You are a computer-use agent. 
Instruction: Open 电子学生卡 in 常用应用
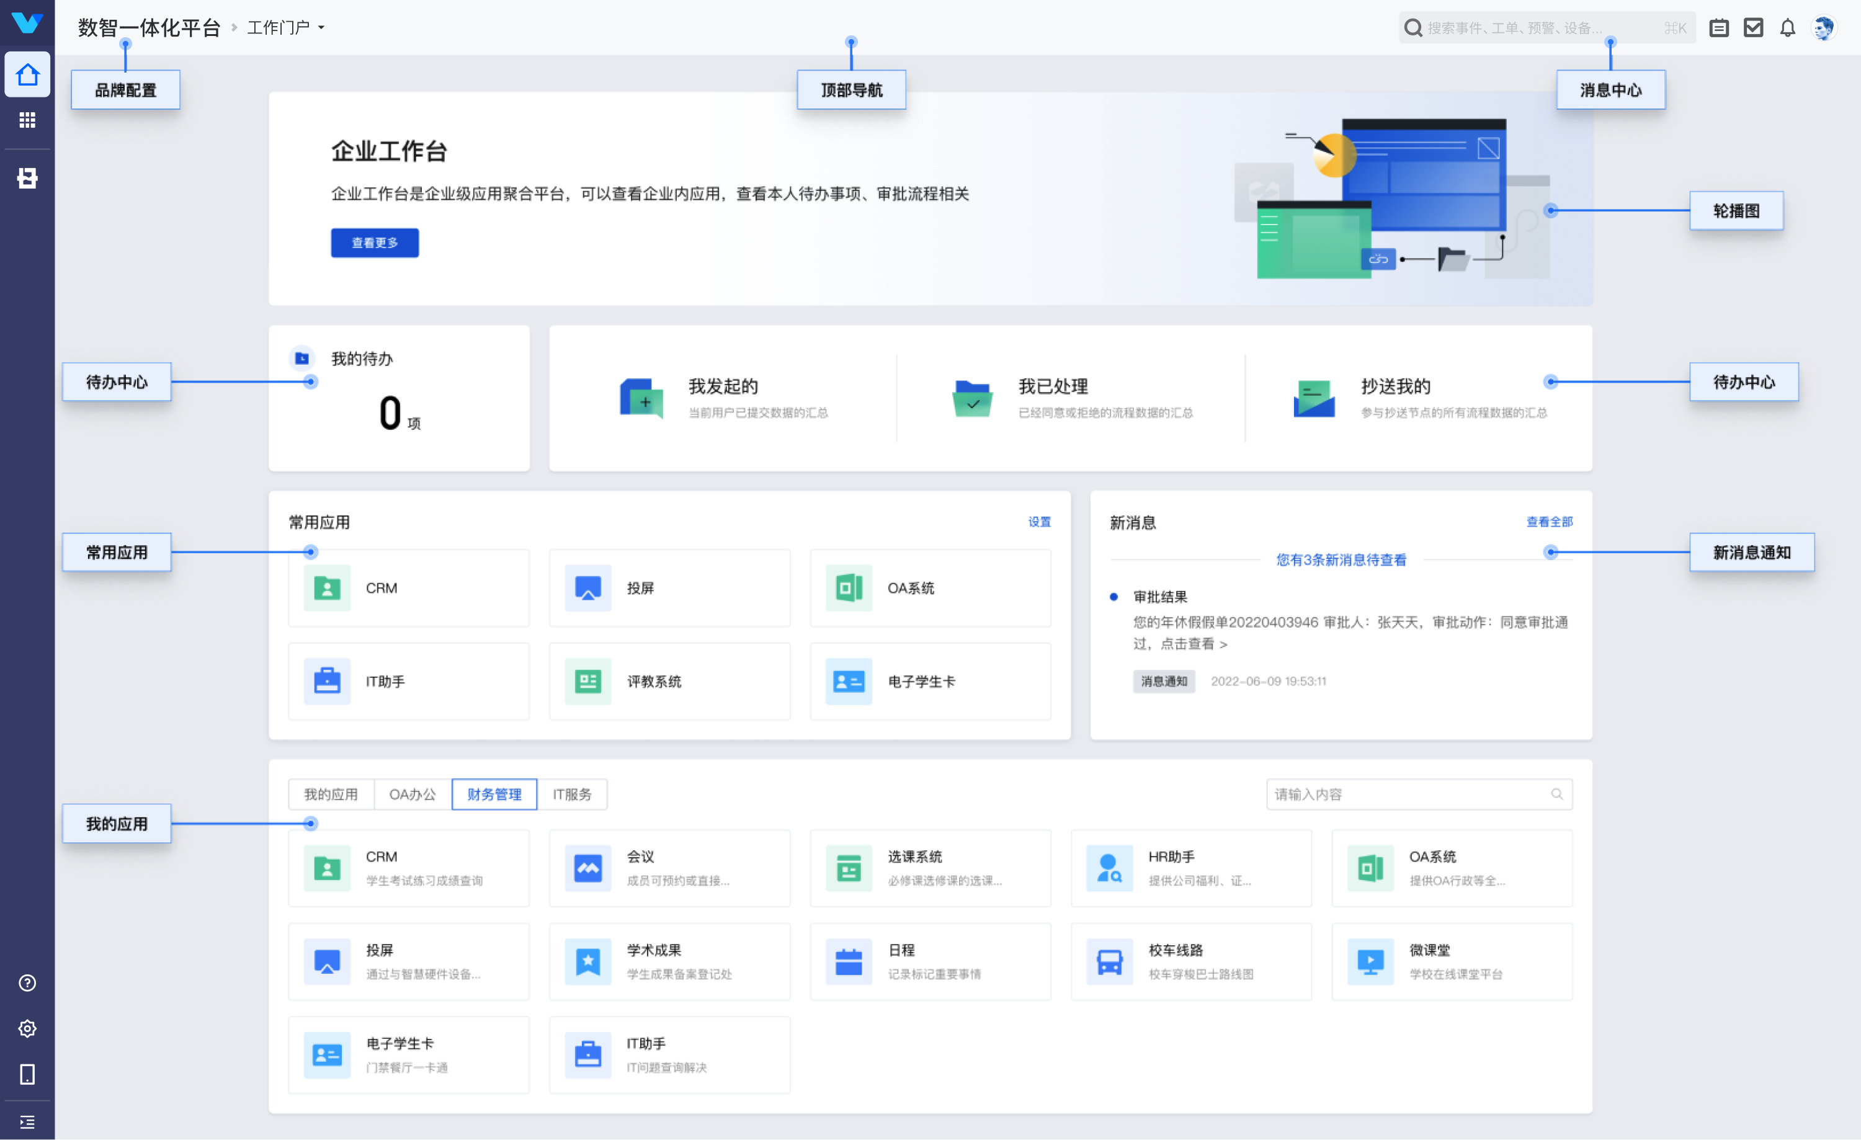coord(930,681)
